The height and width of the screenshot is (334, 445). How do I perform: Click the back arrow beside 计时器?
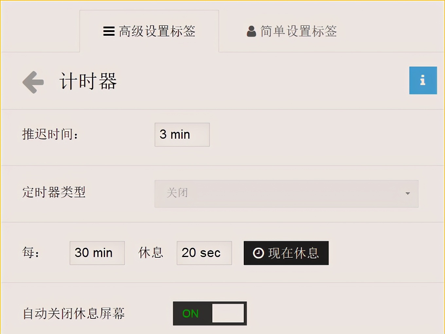click(32, 83)
